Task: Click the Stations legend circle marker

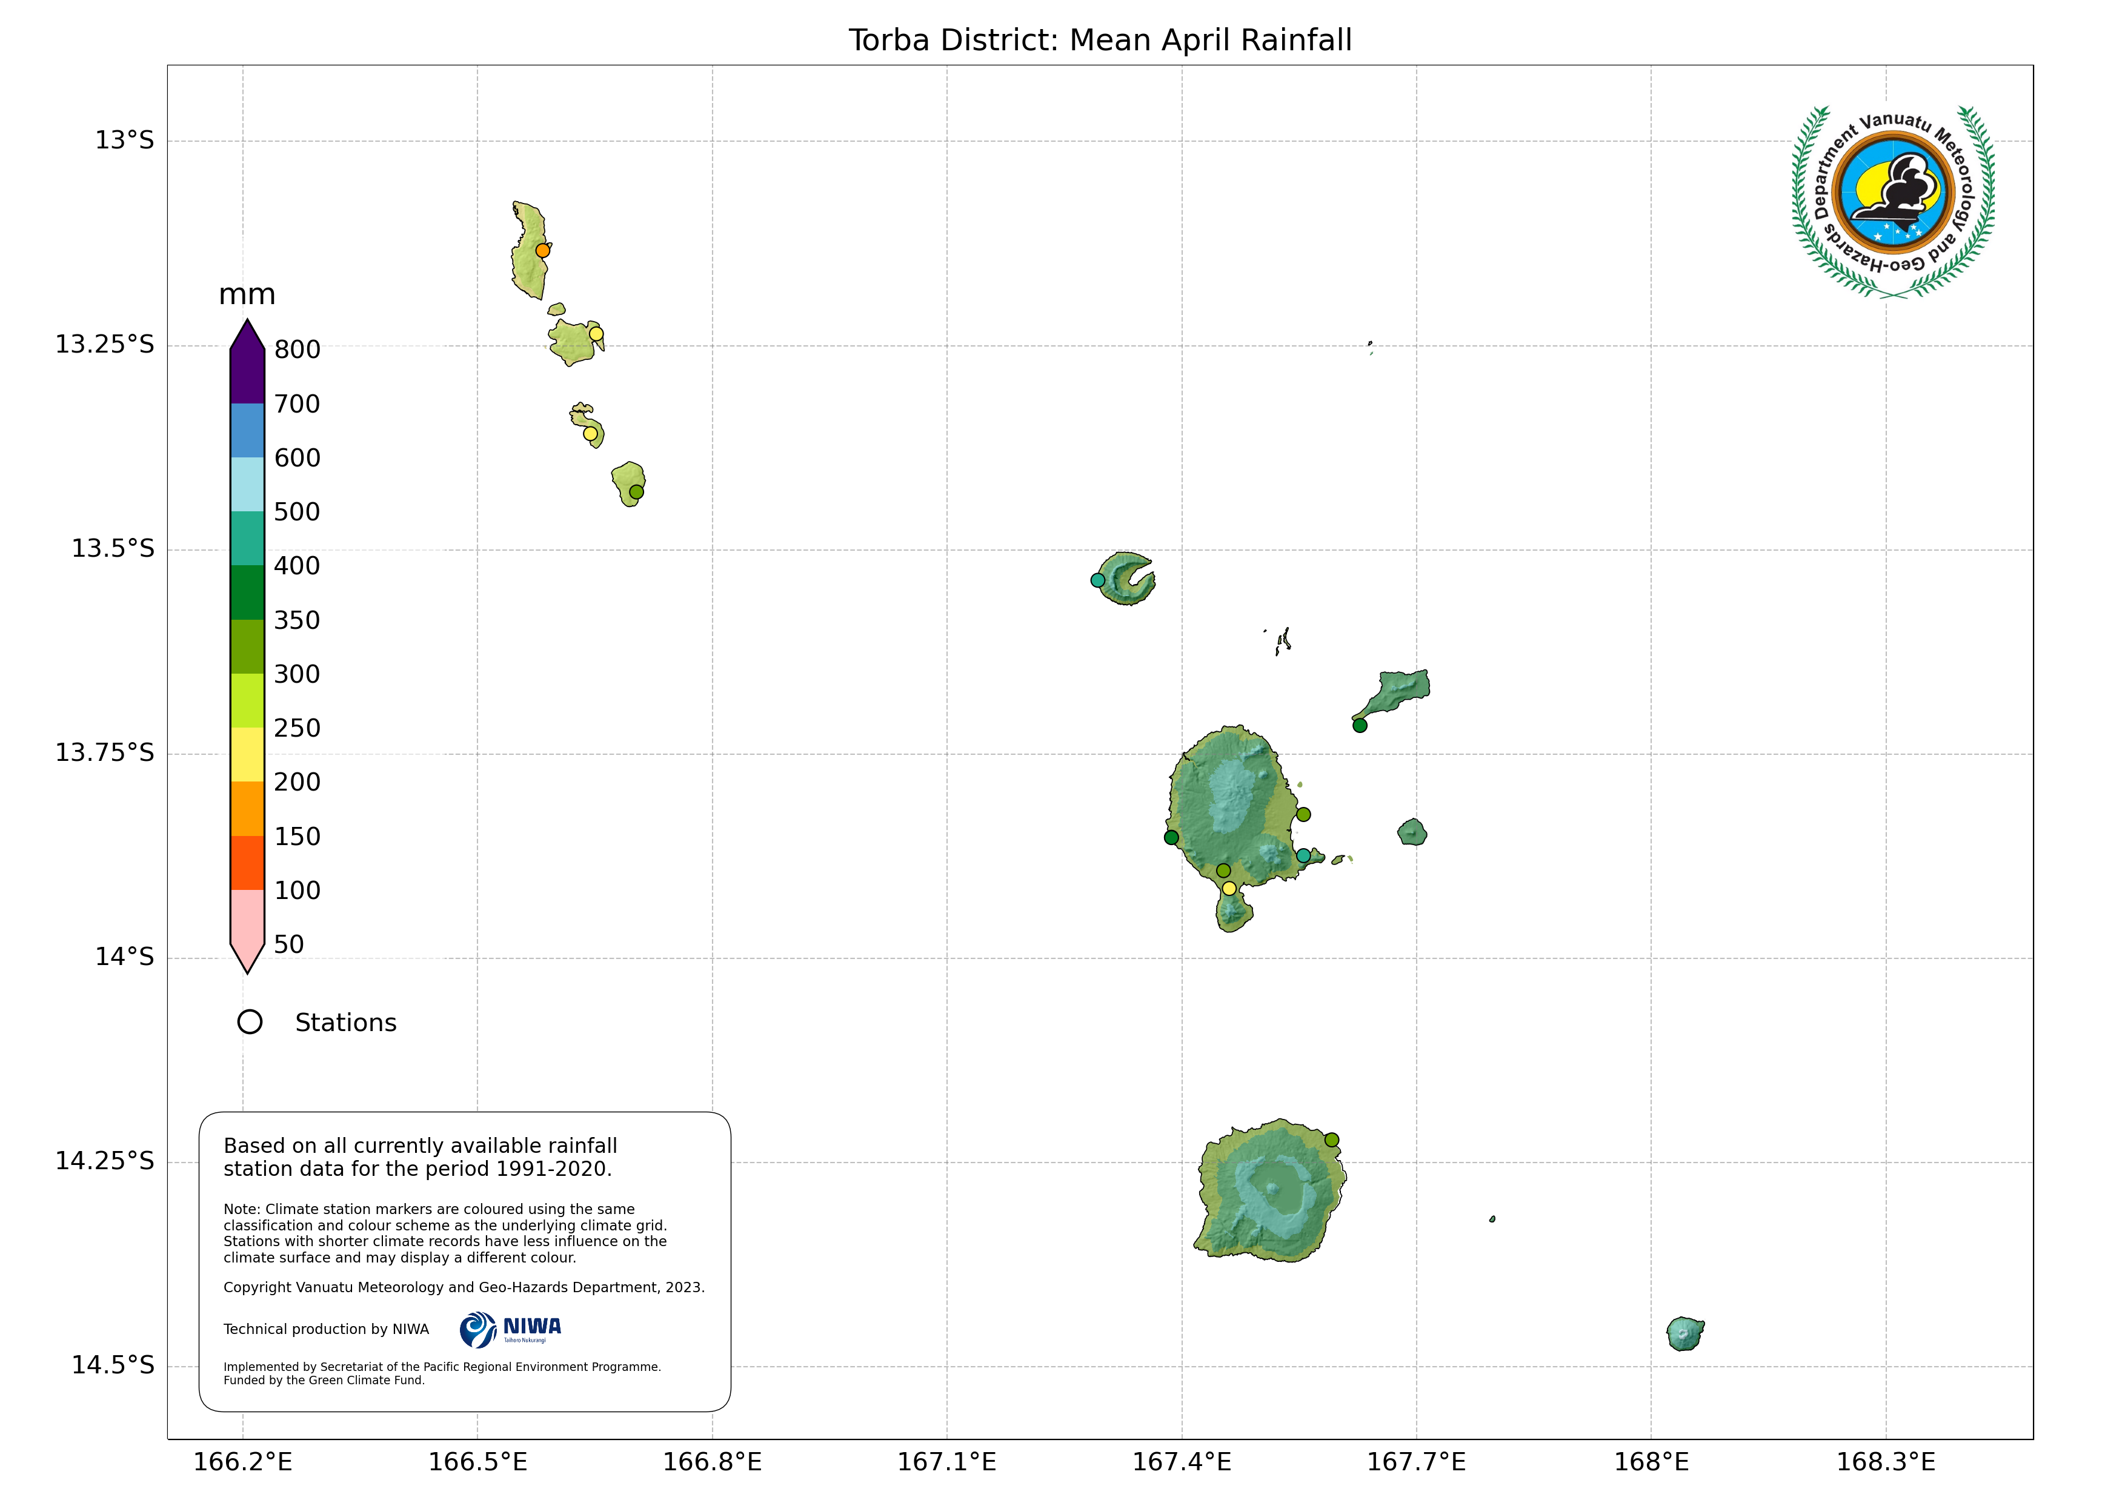Action: (250, 1022)
